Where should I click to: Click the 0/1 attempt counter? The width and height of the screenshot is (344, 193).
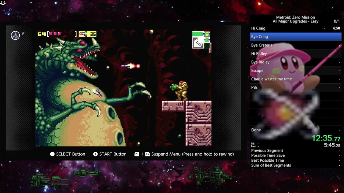[337, 21]
